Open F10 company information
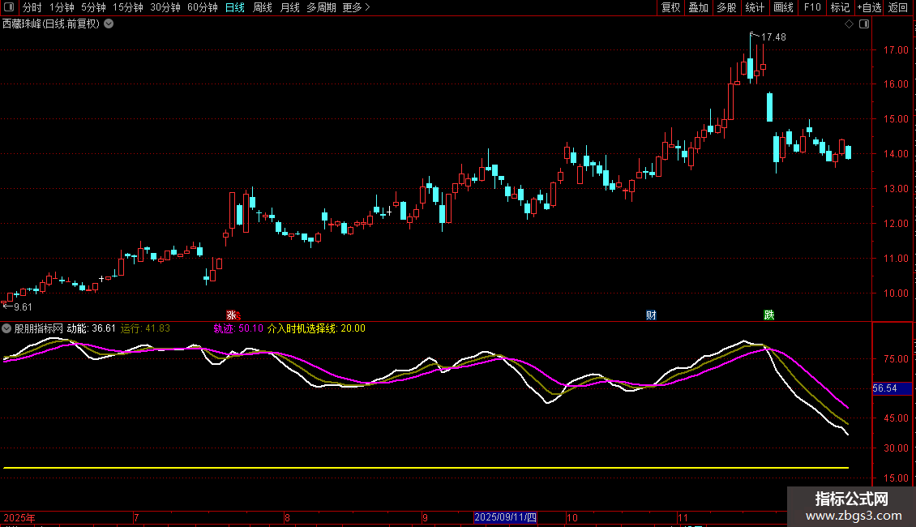Screen dimensions: 916x527 point(811,7)
